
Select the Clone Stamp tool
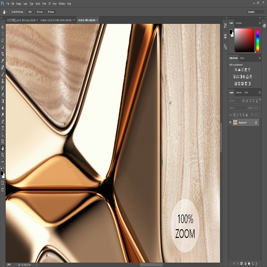(x=3, y=81)
